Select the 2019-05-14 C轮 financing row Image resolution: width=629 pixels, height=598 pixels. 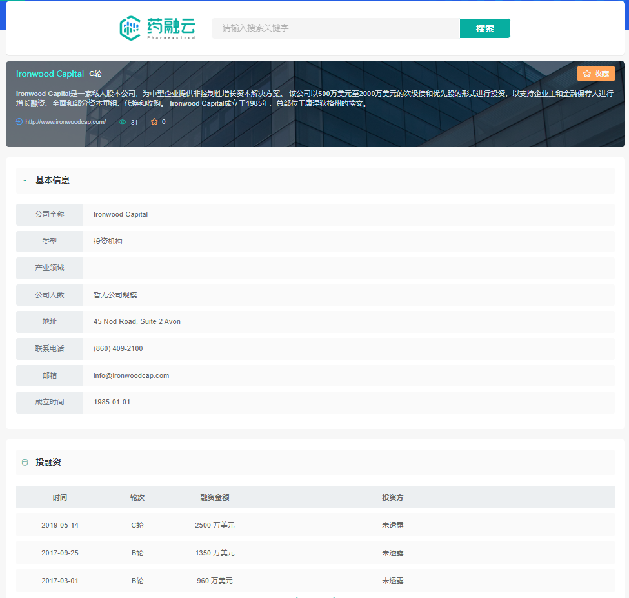(315, 525)
